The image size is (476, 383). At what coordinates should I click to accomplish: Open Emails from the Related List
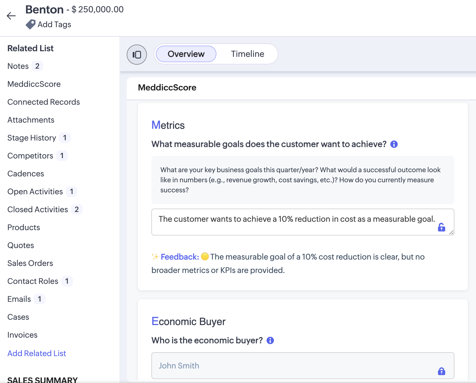19,299
